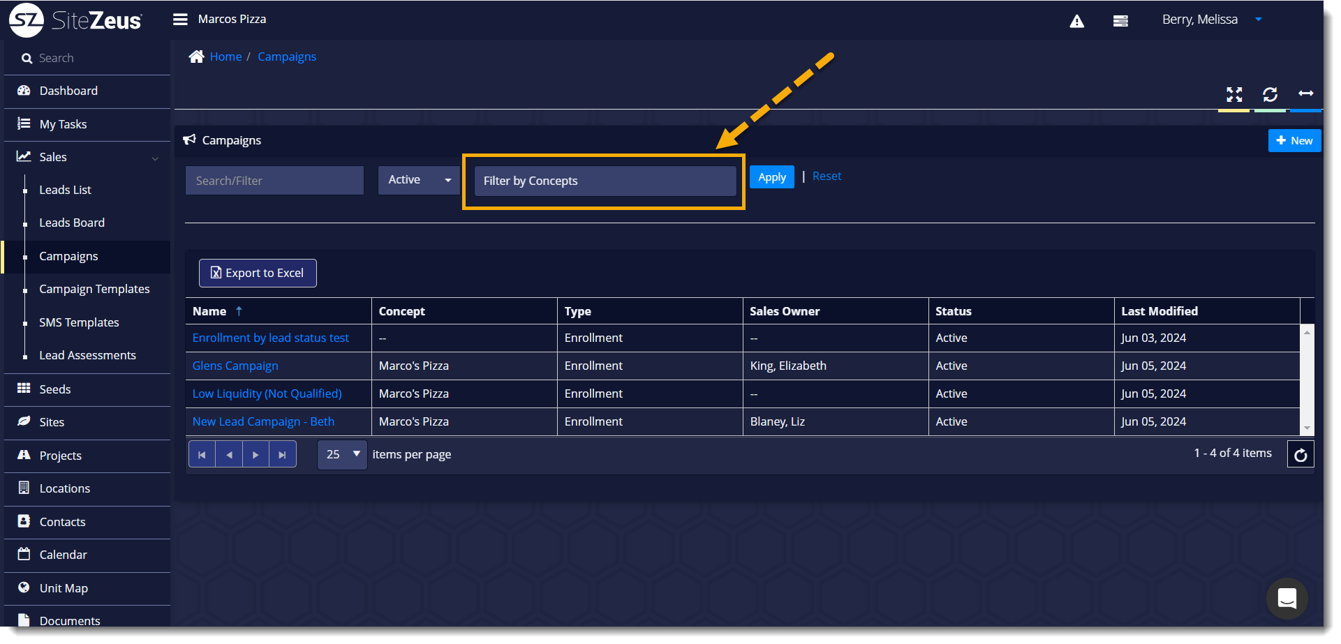The image size is (1341, 644).
Task: Click the table scrollbar up arrow
Action: pos(1307,332)
